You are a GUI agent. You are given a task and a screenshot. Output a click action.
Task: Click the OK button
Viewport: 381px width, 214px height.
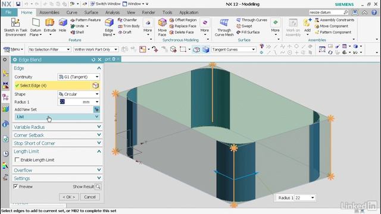tap(69, 197)
